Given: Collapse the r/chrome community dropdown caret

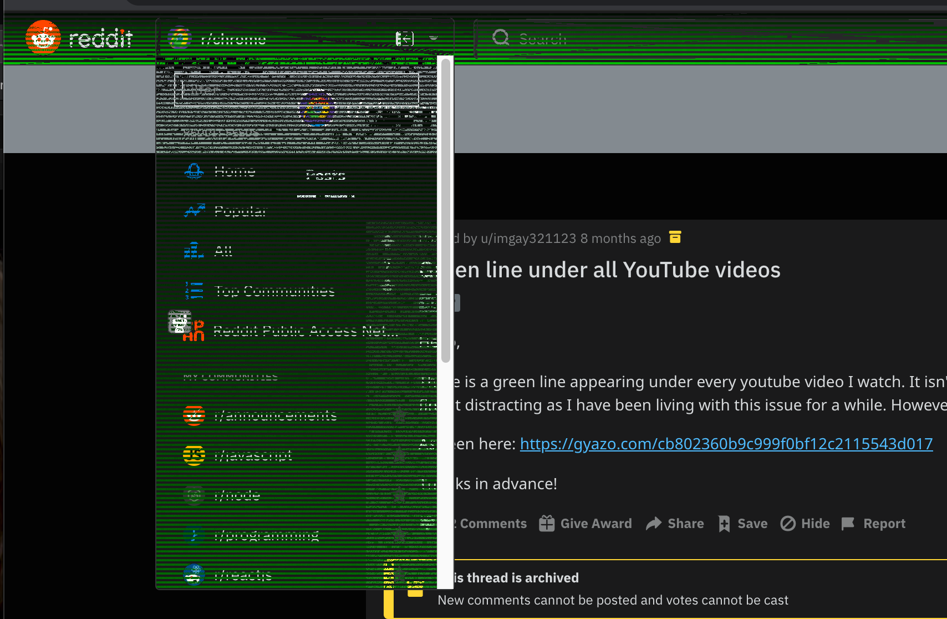Looking at the screenshot, I should point(434,38).
